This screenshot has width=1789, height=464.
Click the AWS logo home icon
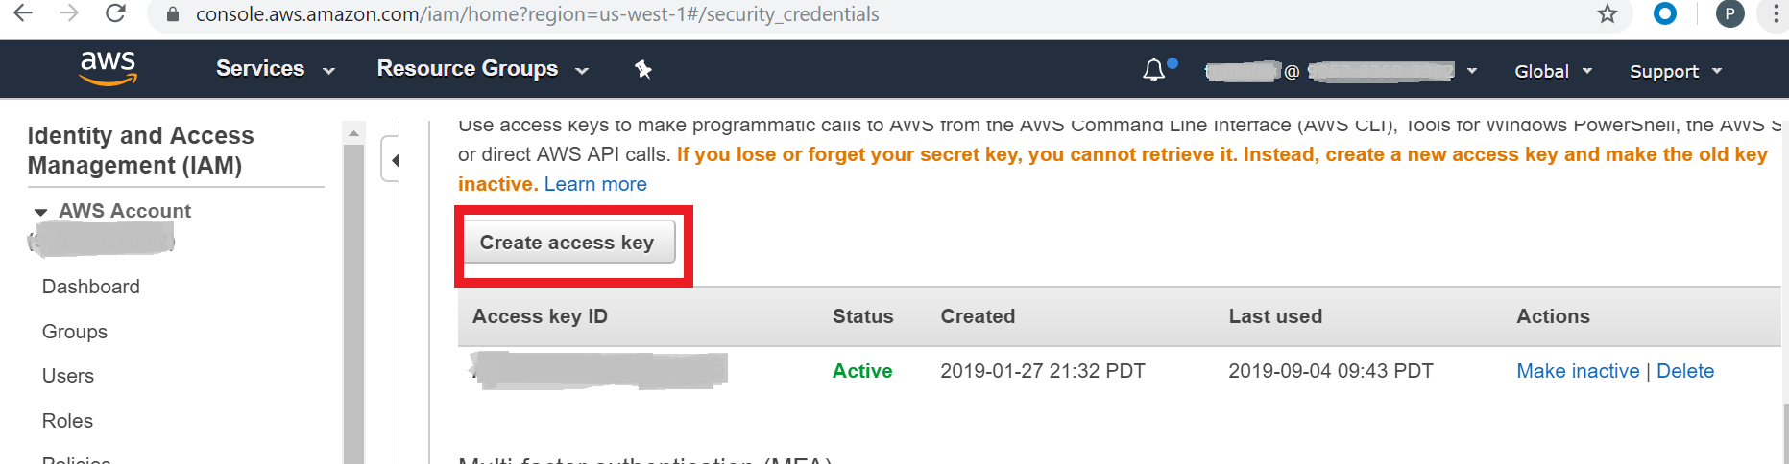pyautogui.click(x=108, y=69)
